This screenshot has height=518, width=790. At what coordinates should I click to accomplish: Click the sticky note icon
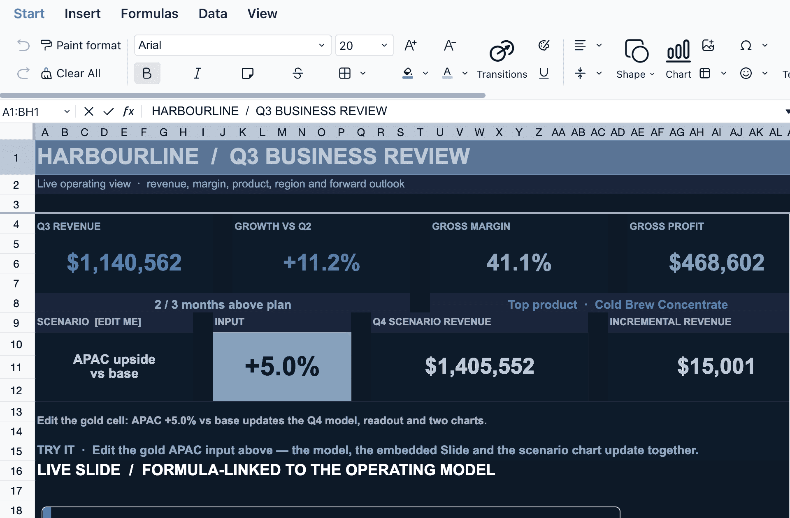(248, 73)
